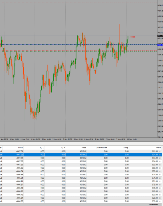The width and height of the screenshot is (163, 206).
Task: Click the 869.00 profit value
Action: (x=155, y=191)
